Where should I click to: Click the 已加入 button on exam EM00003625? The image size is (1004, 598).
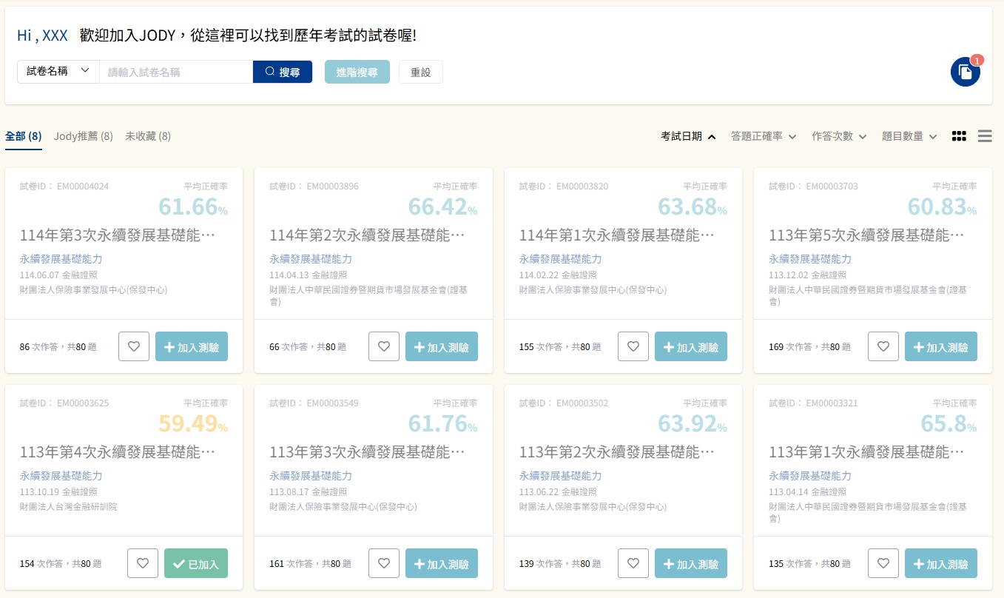195,563
